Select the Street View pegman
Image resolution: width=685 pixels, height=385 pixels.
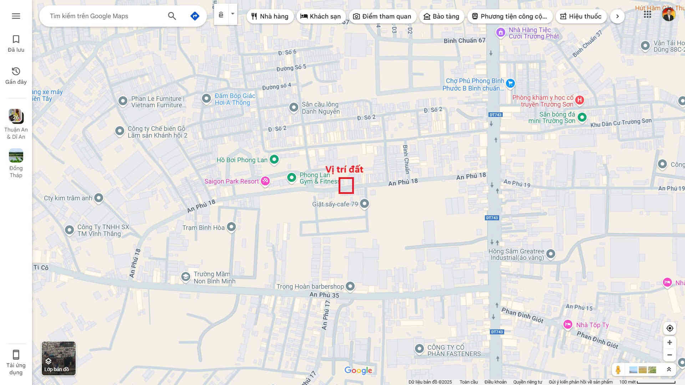pyautogui.click(x=618, y=370)
